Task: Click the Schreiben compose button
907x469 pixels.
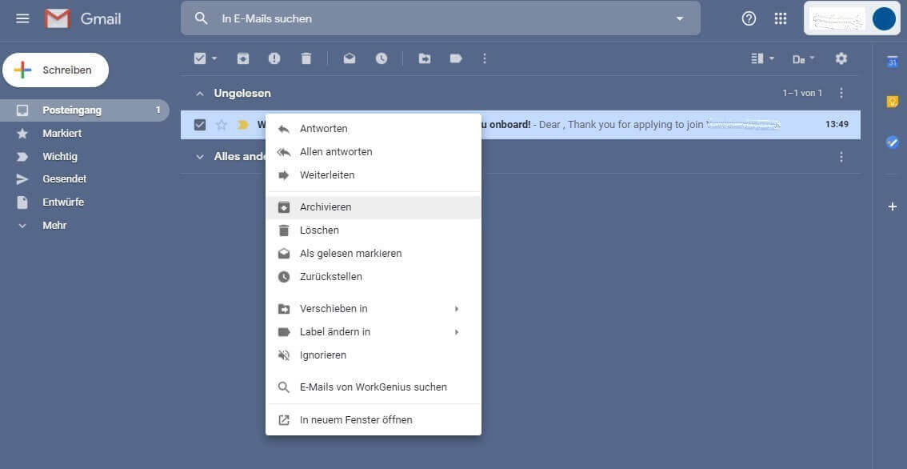Action: click(x=55, y=70)
